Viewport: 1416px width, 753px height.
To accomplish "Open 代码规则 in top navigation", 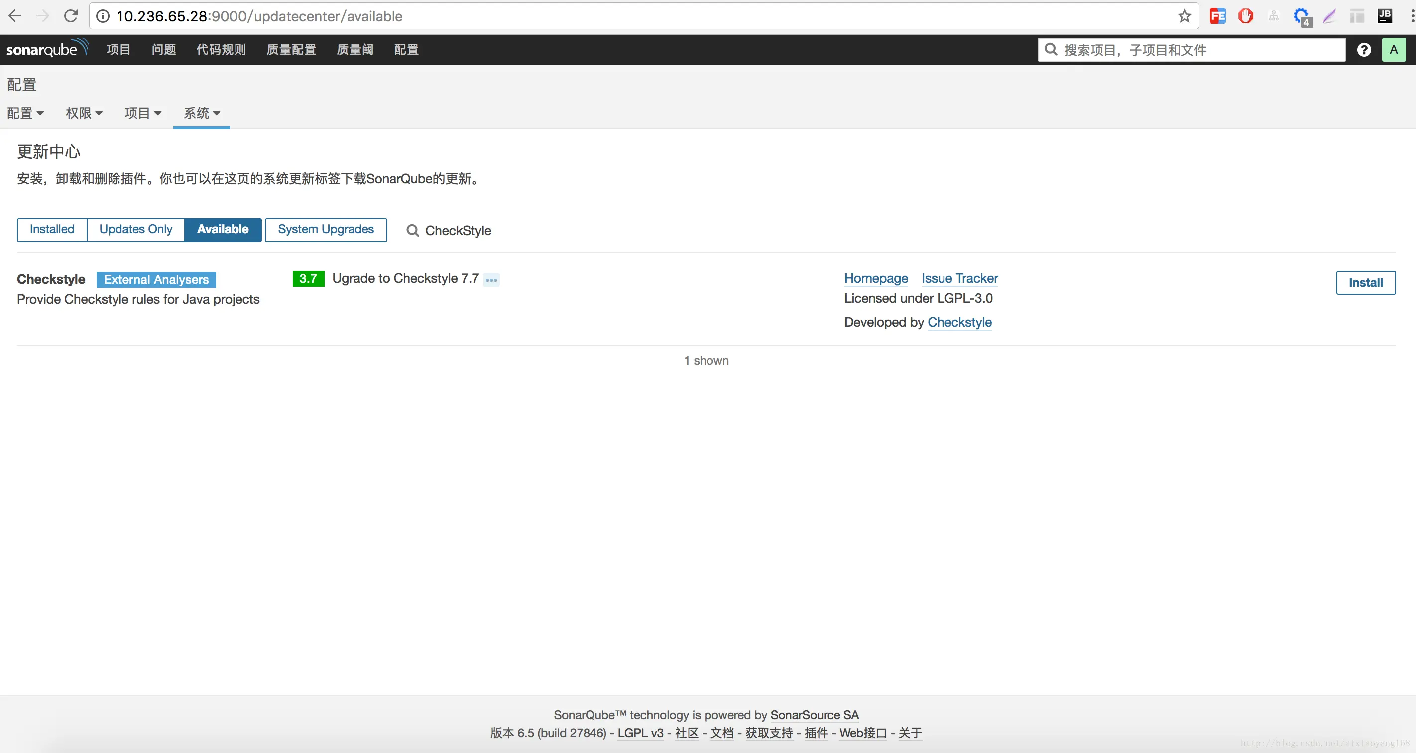I will 221,49.
